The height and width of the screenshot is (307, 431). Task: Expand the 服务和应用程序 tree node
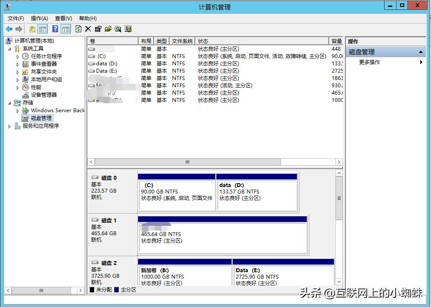coord(9,126)
